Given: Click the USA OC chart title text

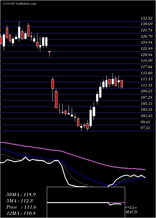Looking at the screenshot, I should coord(20,3).
